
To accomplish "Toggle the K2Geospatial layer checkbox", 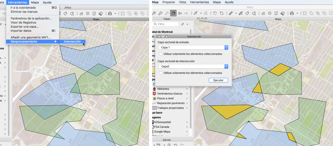I will click(152, 122).
